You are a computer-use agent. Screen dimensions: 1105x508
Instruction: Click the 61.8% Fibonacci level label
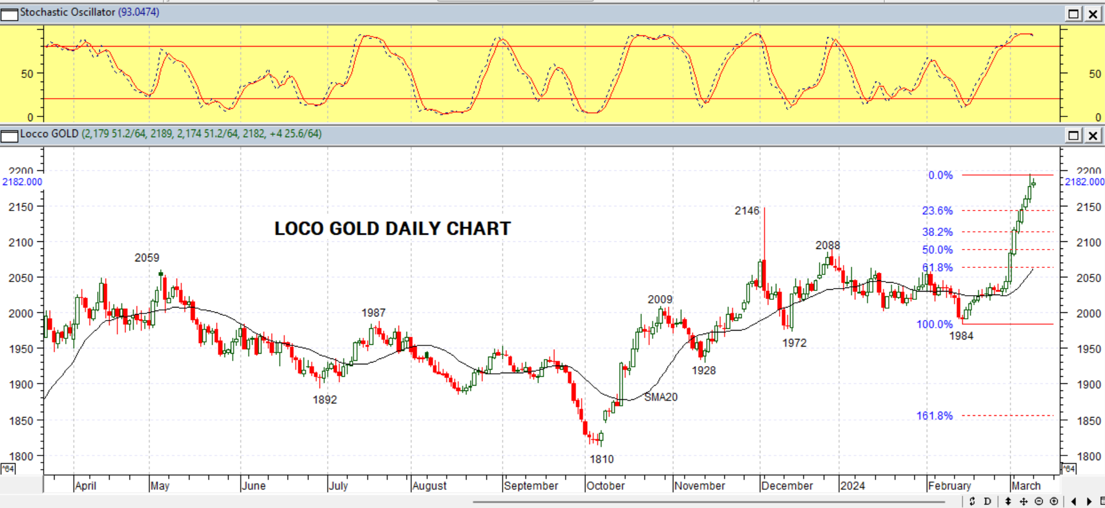(938, 267)
